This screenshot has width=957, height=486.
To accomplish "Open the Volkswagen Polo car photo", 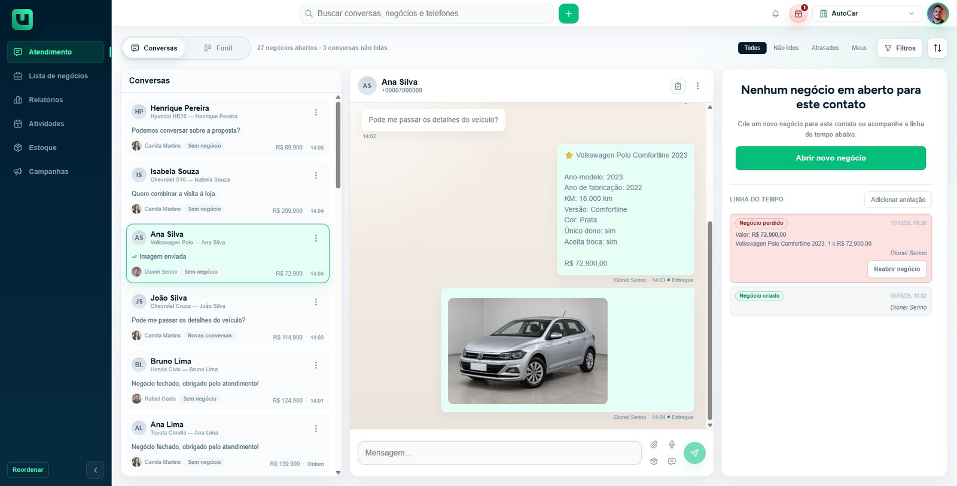I will coord(528,351).
